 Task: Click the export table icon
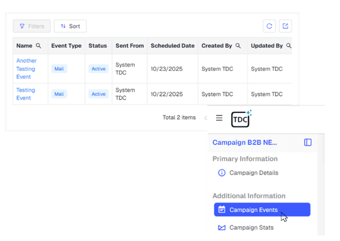285,26
